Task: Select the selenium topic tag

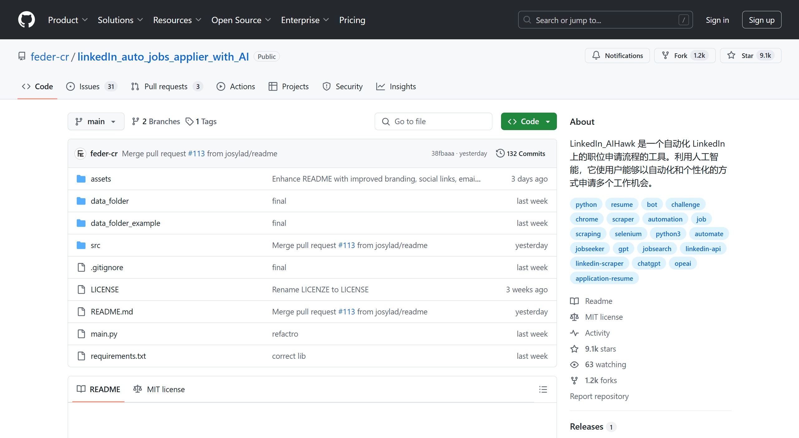Action: click(x=628, y=234)
